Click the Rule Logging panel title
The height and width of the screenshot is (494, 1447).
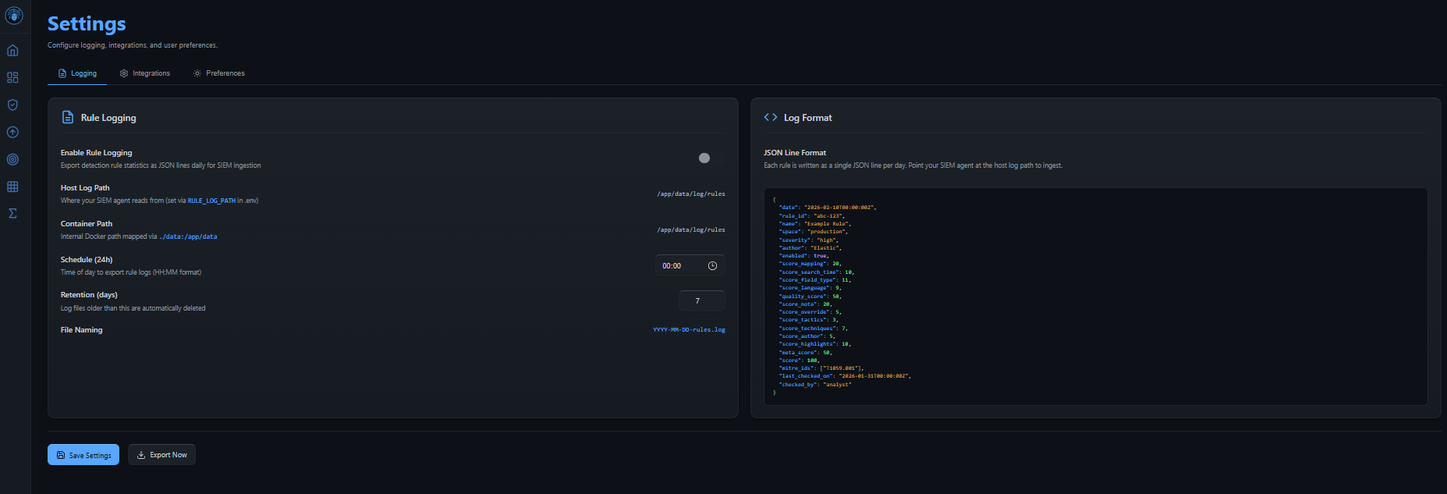coord(108,118)
